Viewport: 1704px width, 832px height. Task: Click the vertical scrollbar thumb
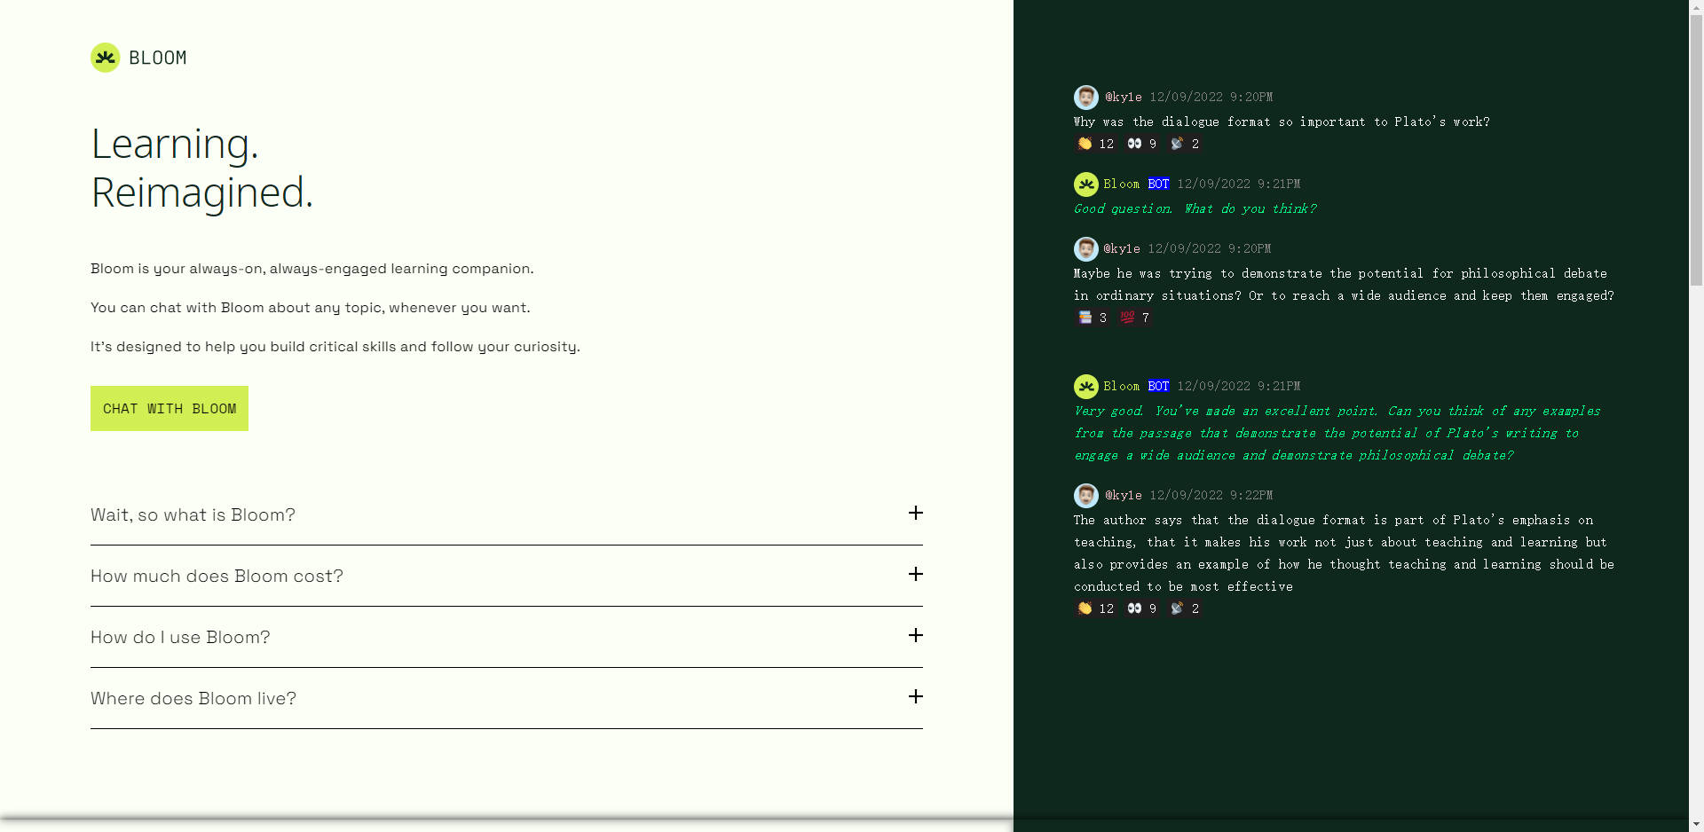pyautogui.click(x=1696, y=149)
